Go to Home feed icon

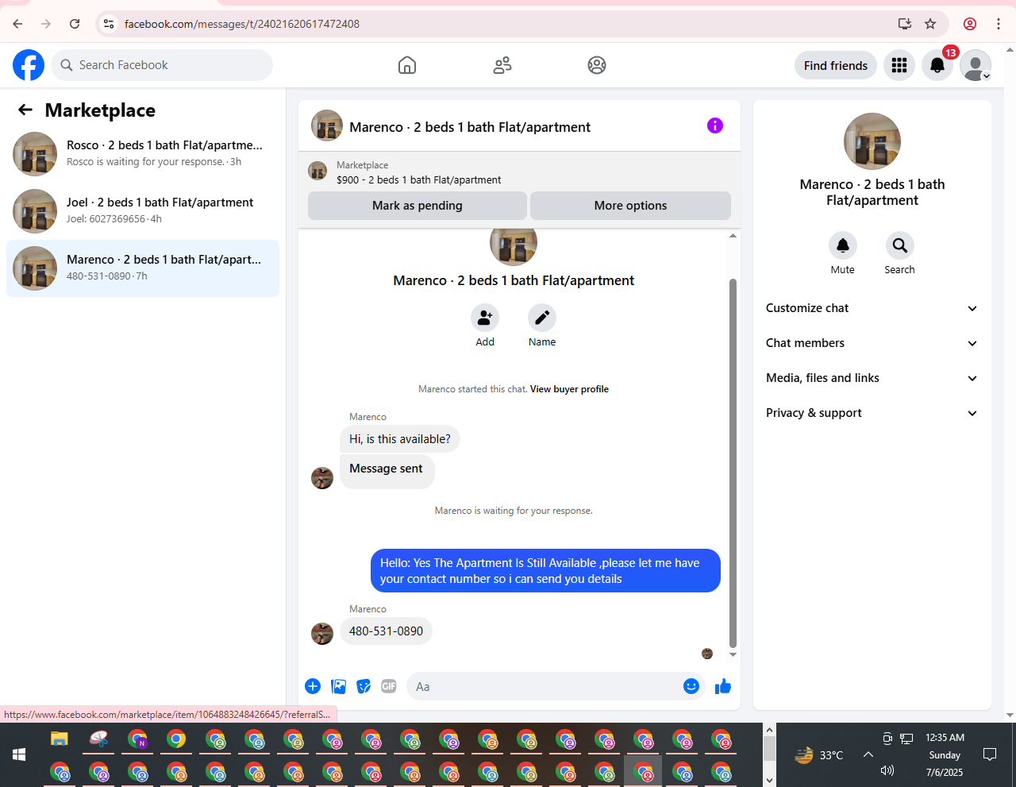tap(407, 65)
